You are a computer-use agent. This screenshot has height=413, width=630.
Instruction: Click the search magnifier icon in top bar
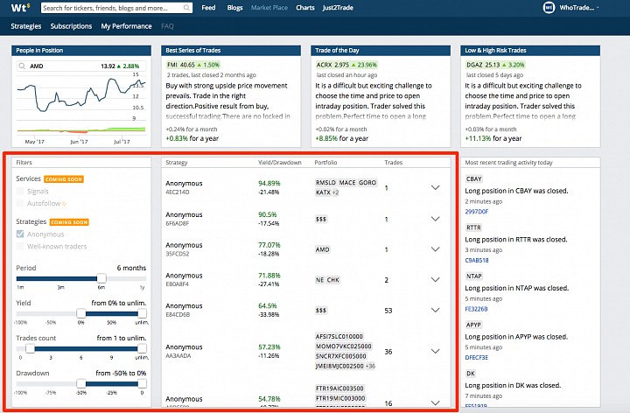click(186, 8)
